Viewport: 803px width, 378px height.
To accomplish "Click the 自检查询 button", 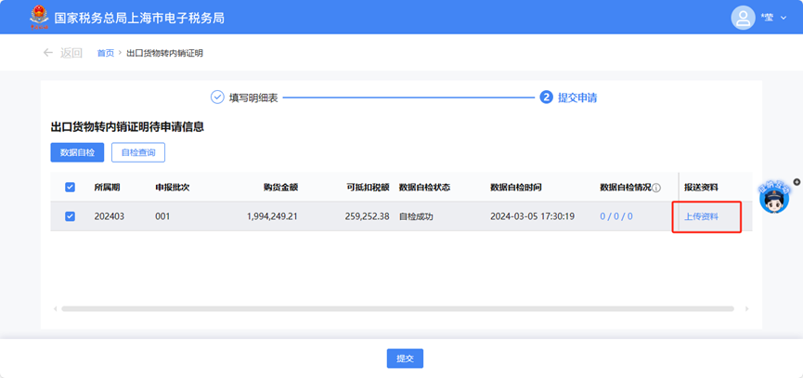I will (x=138, y=152).
